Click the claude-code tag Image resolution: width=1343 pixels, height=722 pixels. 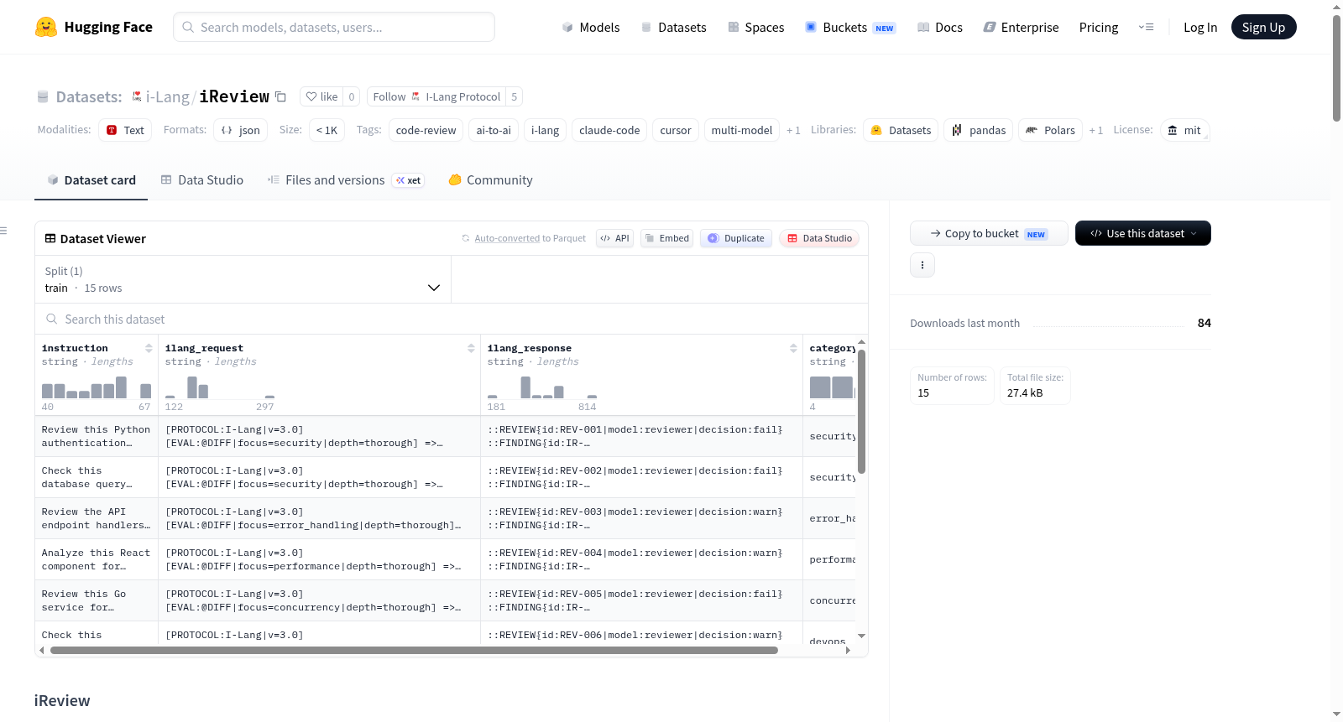[609, 130]
